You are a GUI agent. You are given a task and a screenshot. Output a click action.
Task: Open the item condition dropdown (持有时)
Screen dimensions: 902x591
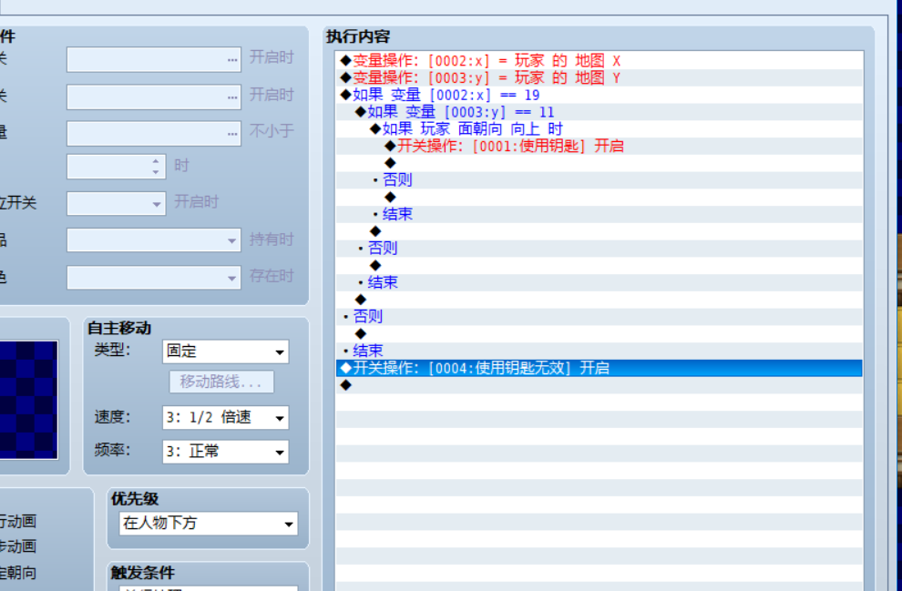point(154,240)
